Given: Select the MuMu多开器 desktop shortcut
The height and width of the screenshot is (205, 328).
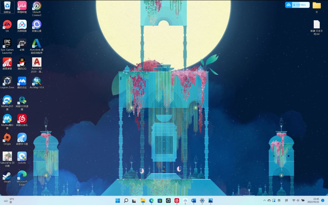Looking at the screenshot, I should (x=7, y=103).
